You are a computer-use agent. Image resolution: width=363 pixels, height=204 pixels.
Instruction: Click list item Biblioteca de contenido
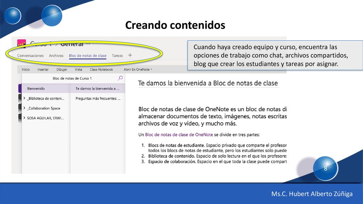click(171, 156)
